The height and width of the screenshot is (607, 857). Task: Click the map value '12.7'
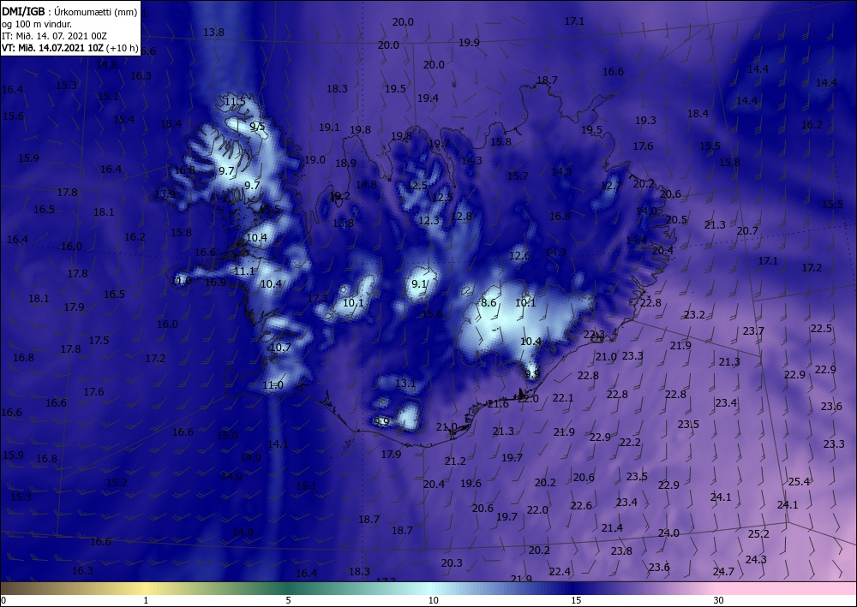[x=611, y=186]
